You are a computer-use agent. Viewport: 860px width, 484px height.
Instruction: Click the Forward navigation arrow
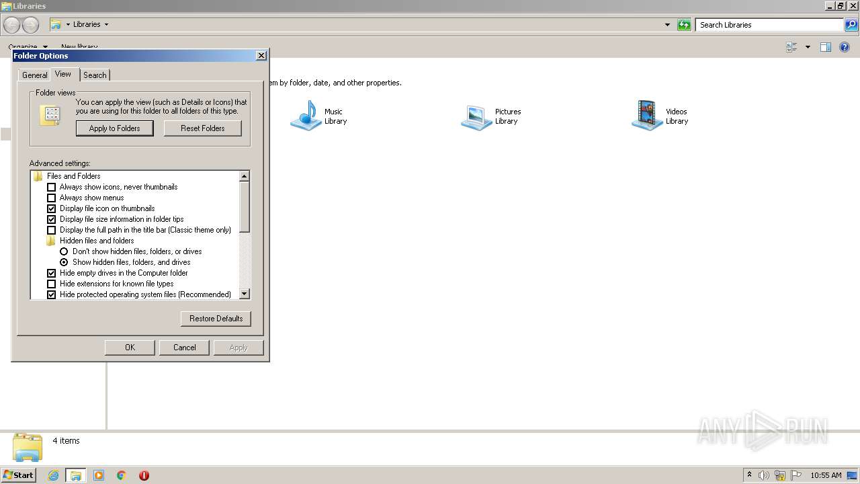[30, 25]
